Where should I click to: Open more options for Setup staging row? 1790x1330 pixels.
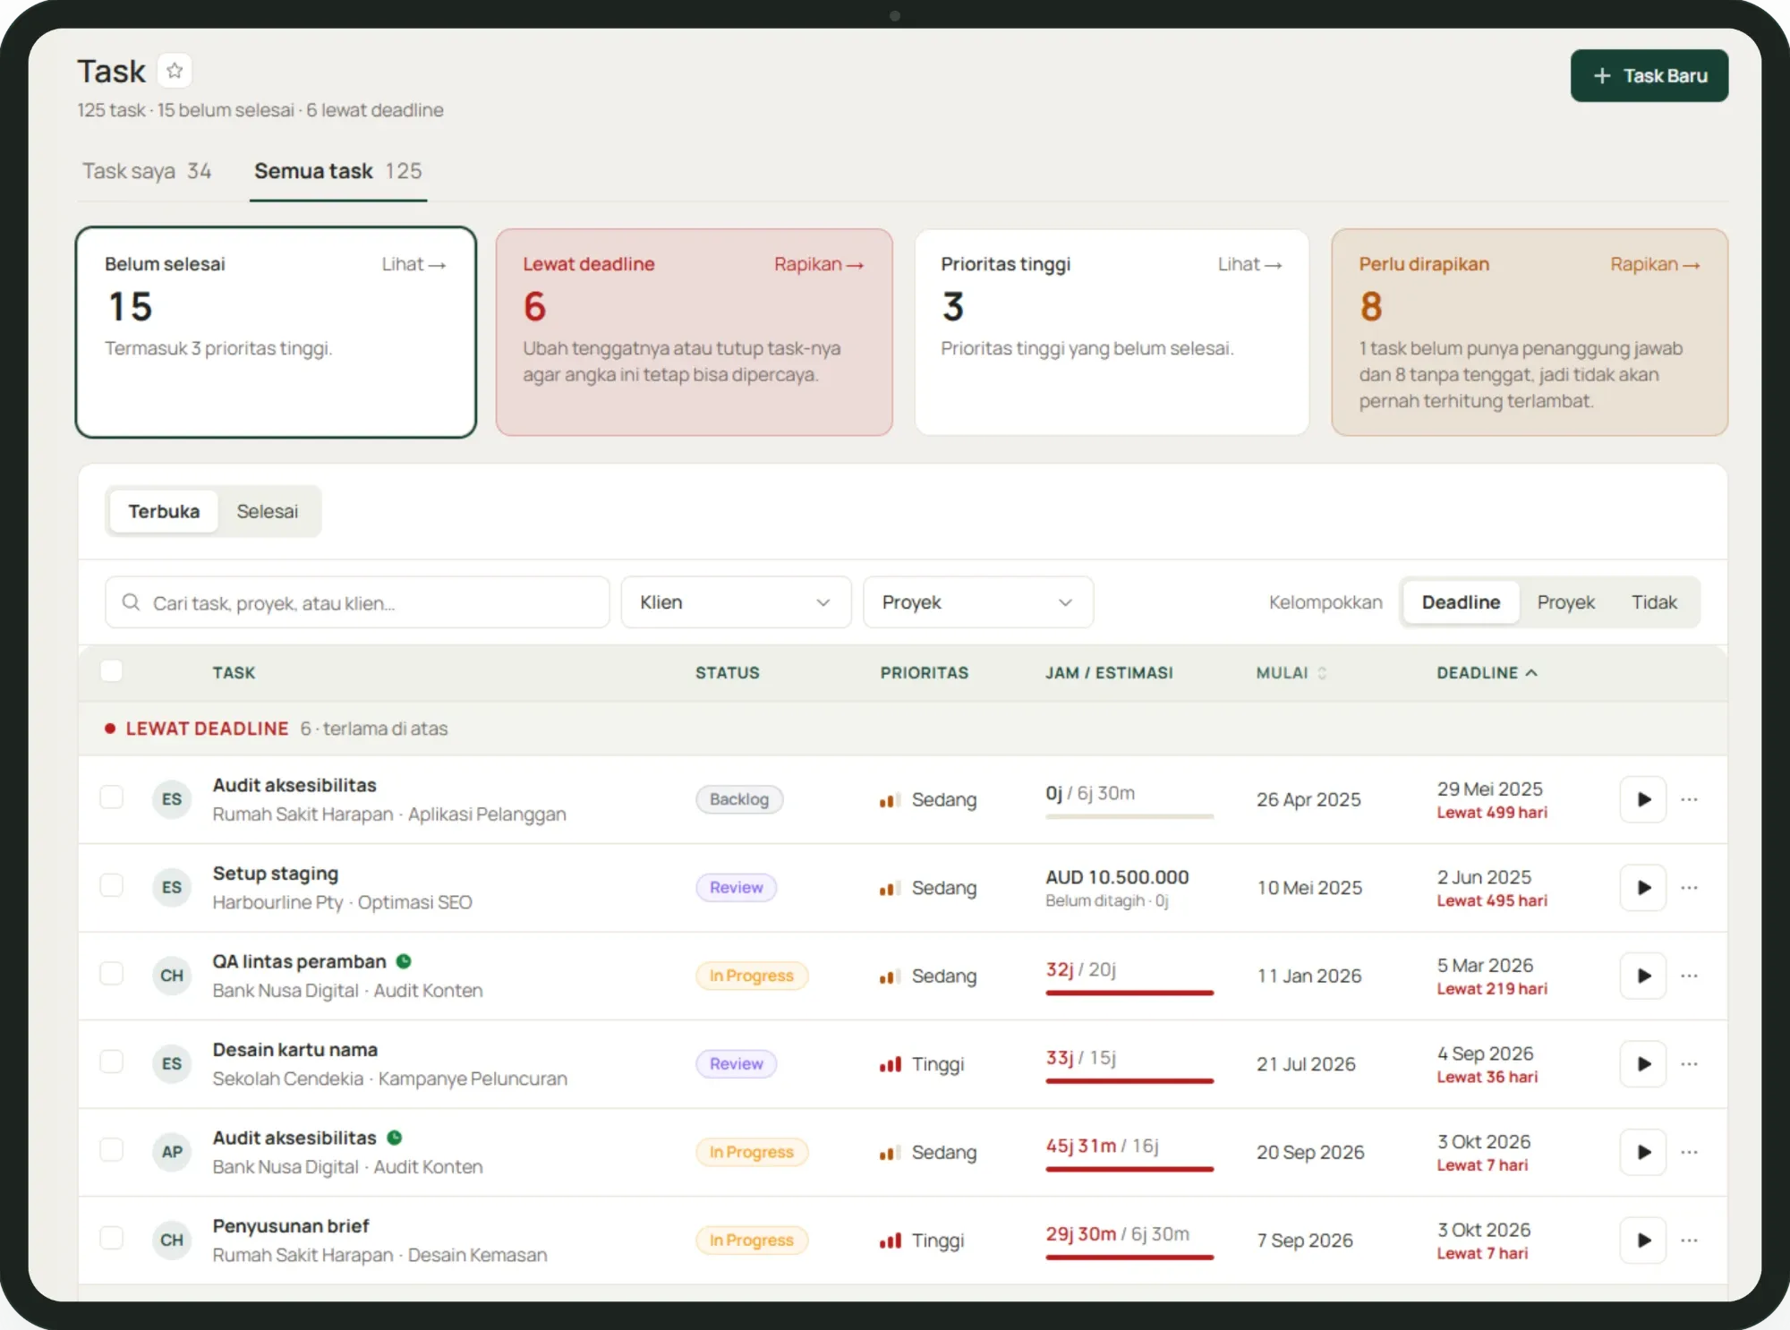tap(1689, 888)
